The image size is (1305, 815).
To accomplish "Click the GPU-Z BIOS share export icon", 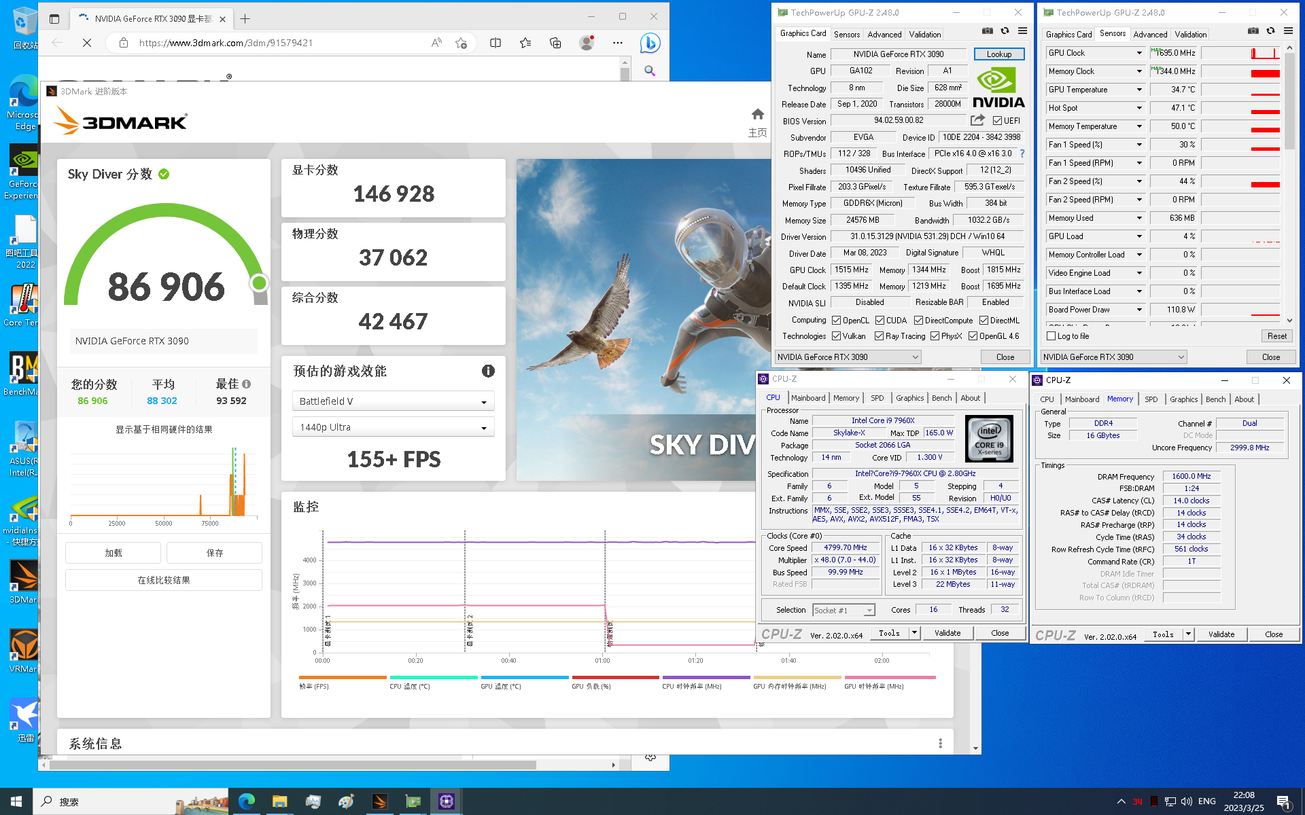I will [977, 120].
